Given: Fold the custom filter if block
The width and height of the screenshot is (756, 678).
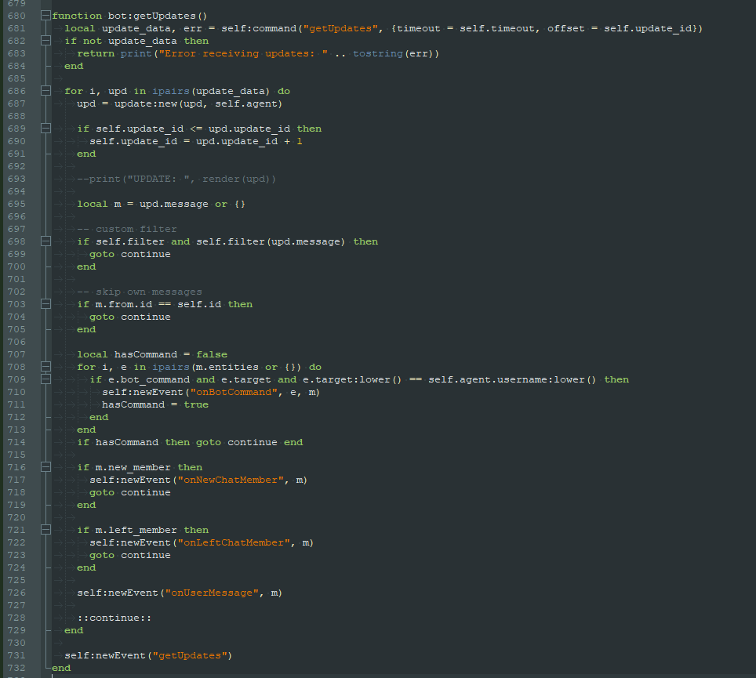Looking at the screenshot, I should pos(45,241).
